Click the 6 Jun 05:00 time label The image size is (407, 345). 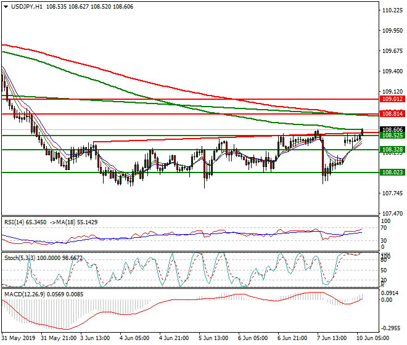[253, 338]
